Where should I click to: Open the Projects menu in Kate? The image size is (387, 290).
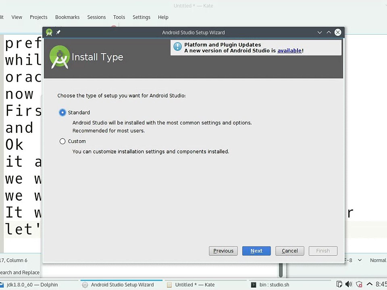click(39, 17)
